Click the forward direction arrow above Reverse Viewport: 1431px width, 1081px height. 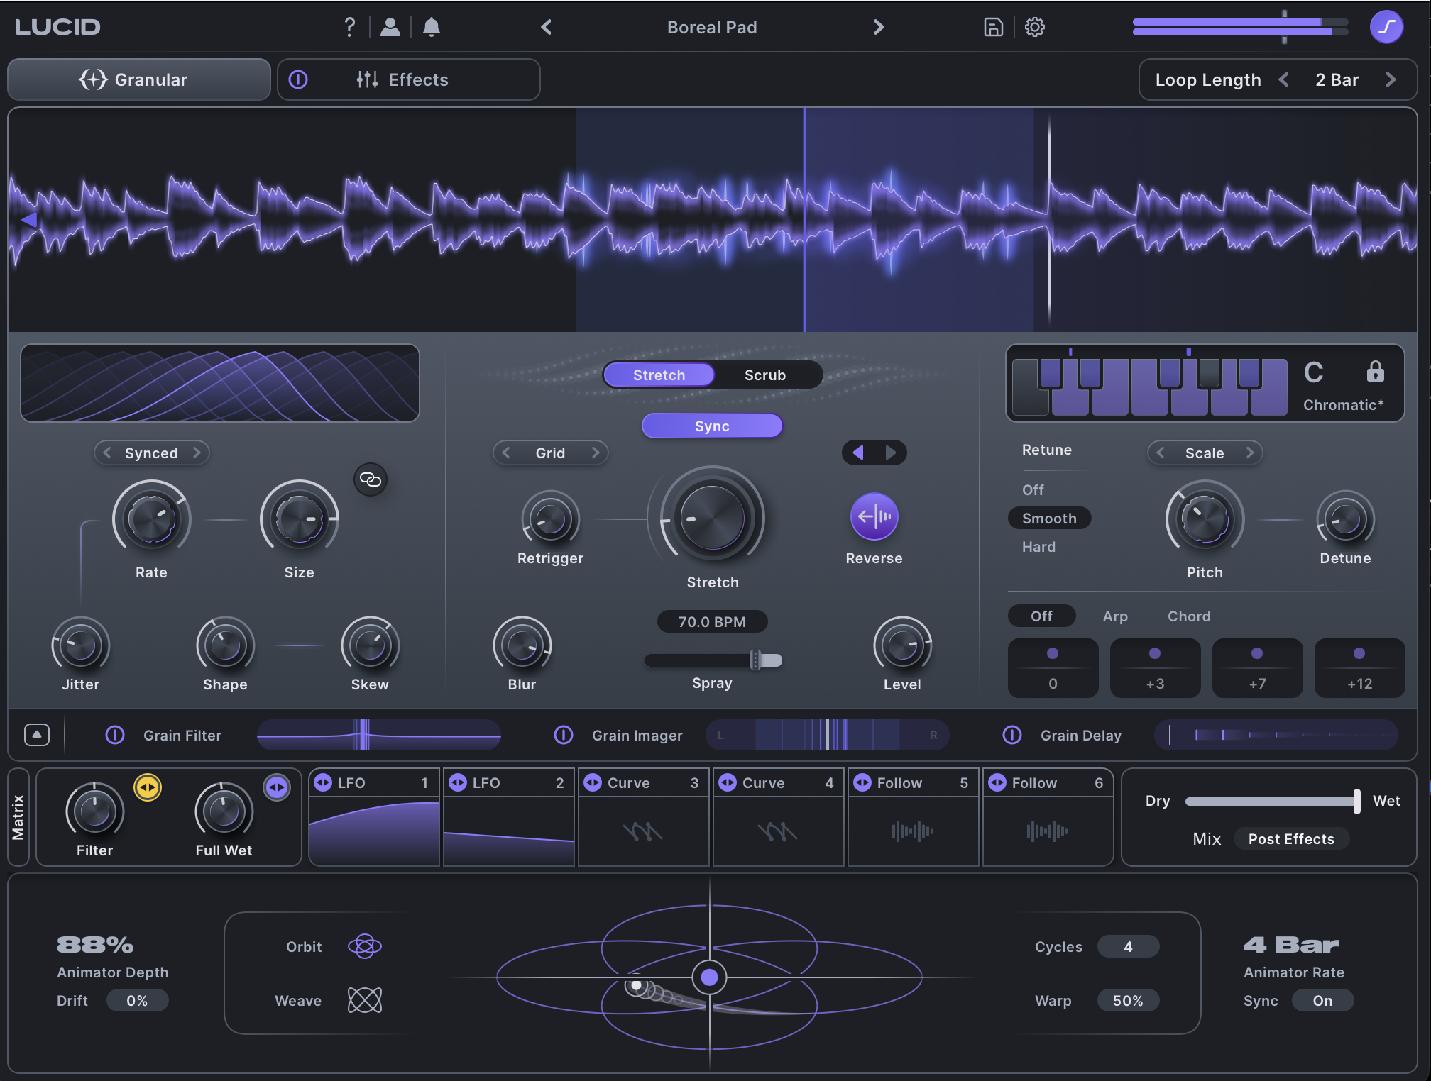tap(891, 453)
